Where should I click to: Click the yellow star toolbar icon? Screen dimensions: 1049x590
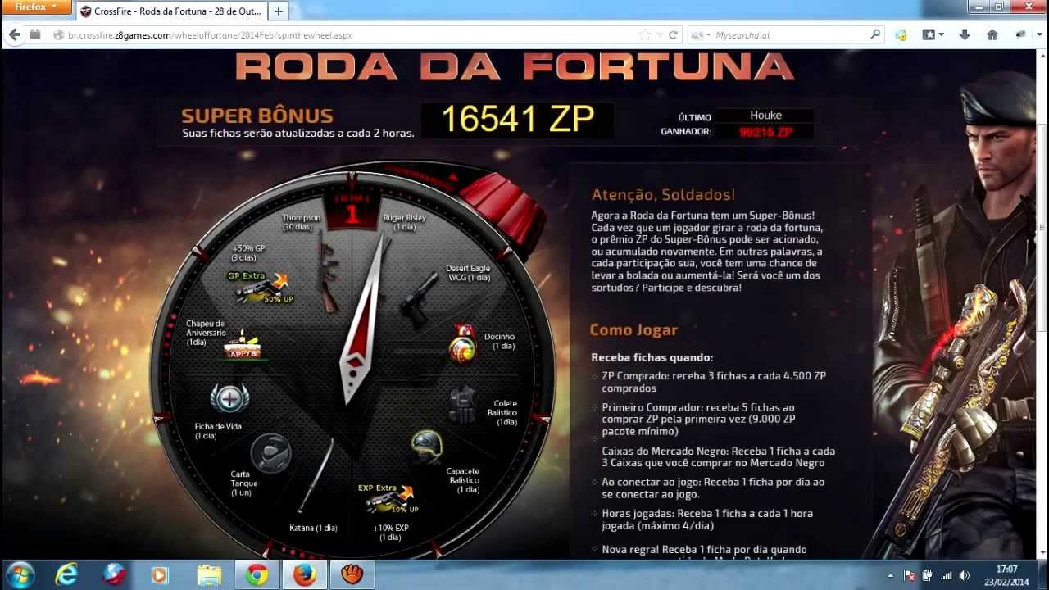901,35
